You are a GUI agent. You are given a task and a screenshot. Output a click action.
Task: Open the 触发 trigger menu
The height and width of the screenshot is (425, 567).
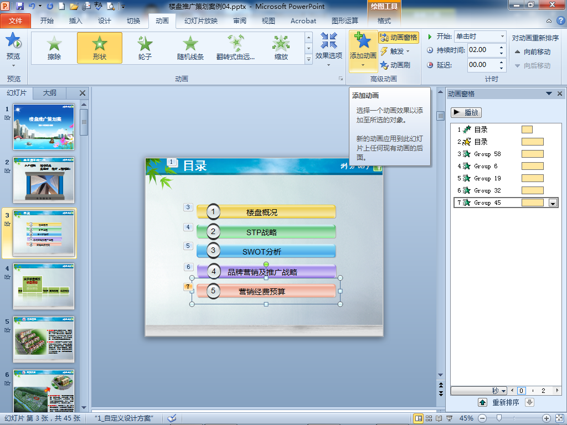(x=395, y=51)
